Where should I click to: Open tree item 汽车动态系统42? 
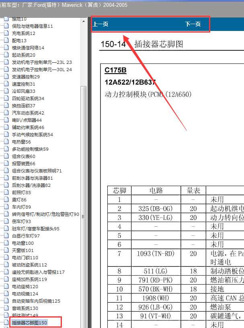tap(28, 113)
